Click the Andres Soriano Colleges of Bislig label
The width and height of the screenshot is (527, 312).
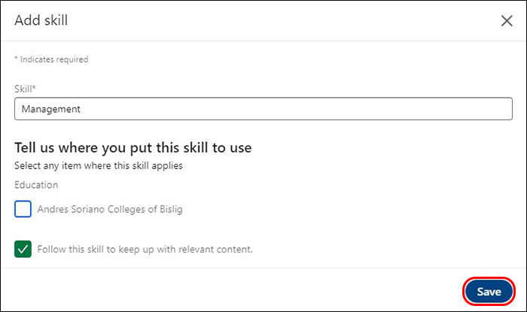110,210
